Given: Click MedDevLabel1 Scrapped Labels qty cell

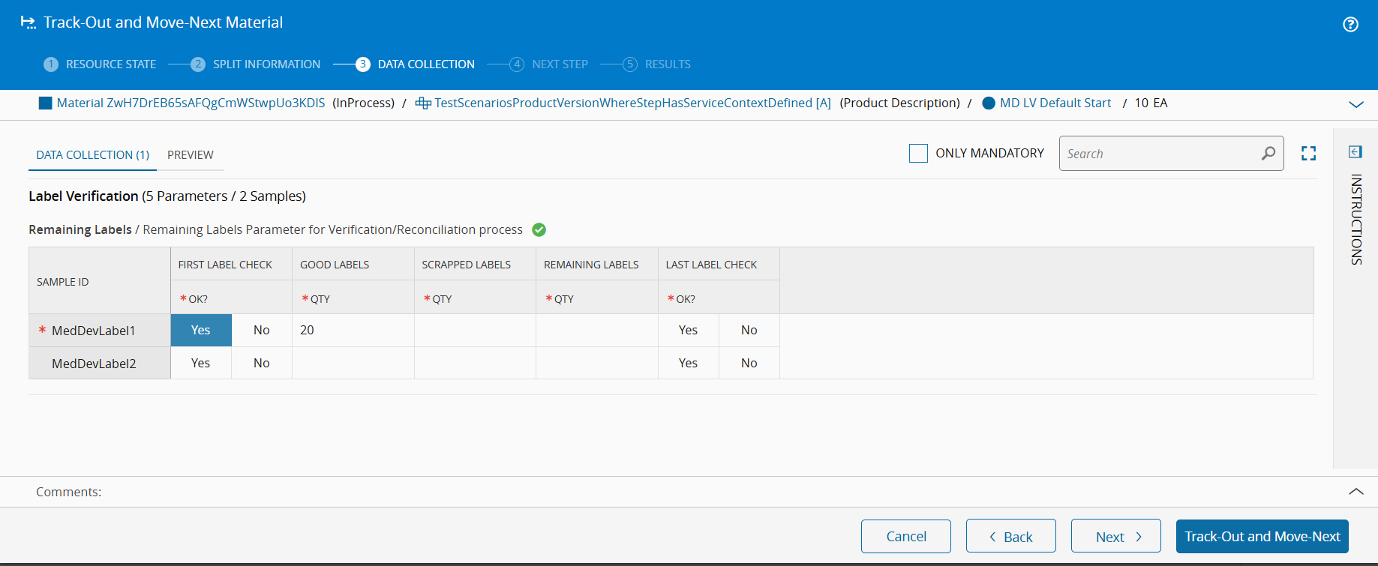Looking at the screenshot, I should (x=476, y=330).
